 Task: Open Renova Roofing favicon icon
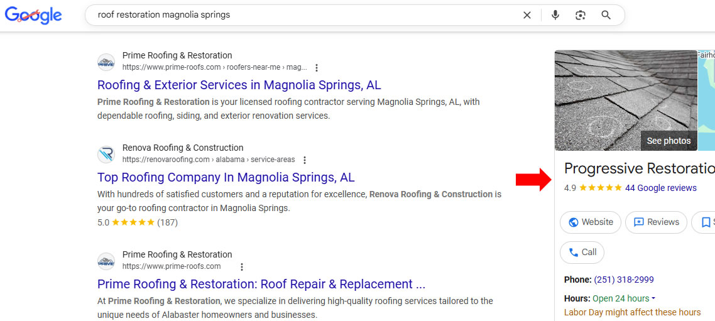tap(106, 154)
